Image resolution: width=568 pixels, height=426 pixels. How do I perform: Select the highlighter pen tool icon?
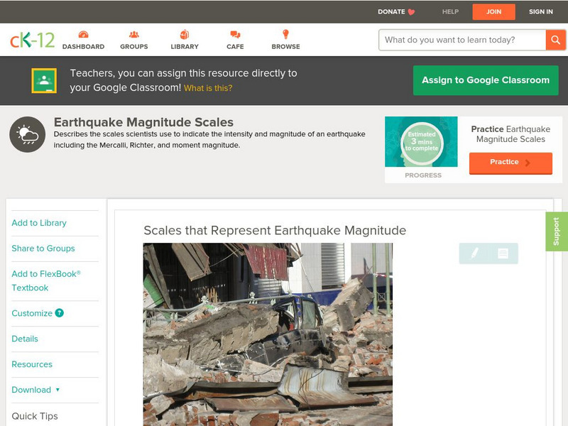[x=474, y=253]
